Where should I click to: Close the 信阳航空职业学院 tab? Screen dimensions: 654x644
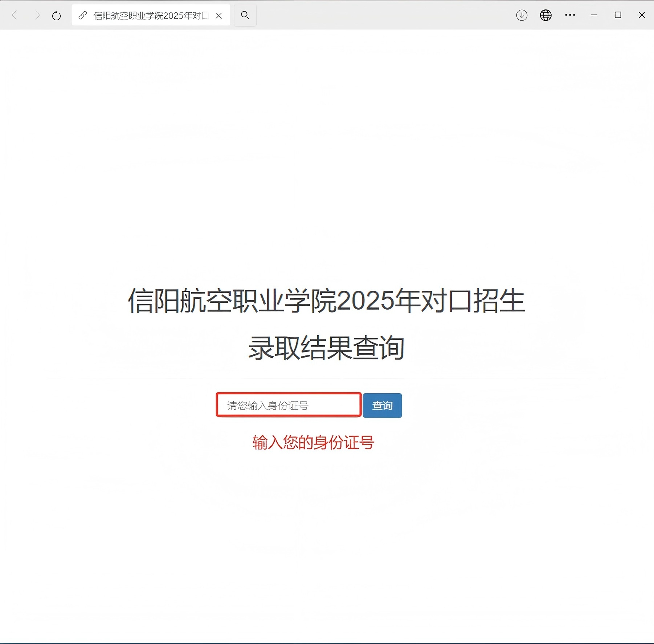click(x=219, y=16)
